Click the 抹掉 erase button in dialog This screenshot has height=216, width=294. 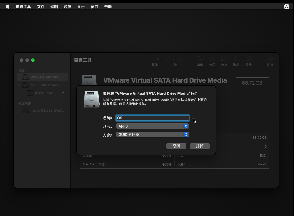(200, 146)
